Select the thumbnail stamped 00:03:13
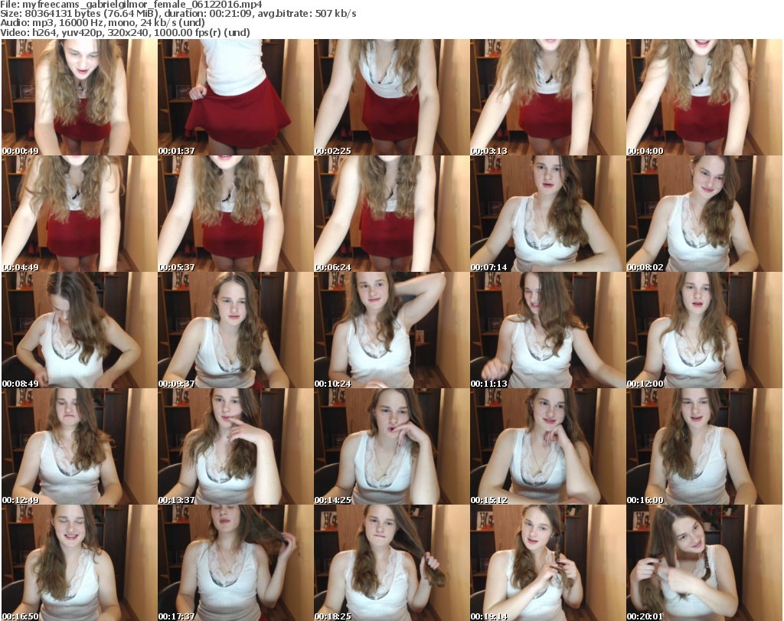Screen dimensions: 784x621 coord(548,97)
